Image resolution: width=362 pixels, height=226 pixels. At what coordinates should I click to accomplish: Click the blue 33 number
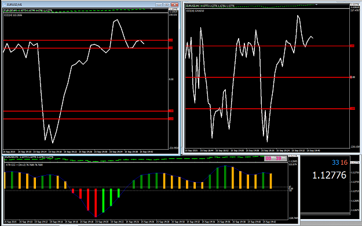coord(335,162)
